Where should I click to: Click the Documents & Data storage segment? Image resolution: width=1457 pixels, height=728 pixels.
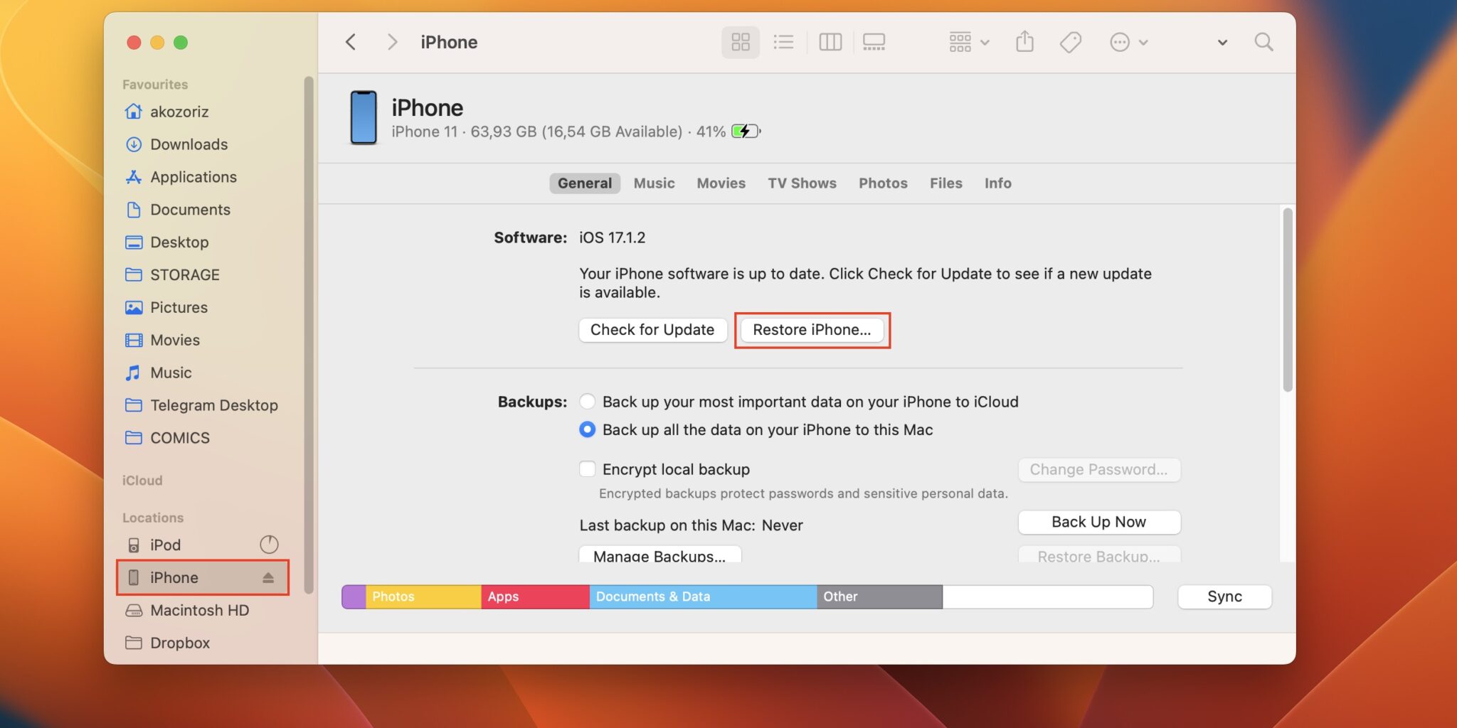point(703,597)
